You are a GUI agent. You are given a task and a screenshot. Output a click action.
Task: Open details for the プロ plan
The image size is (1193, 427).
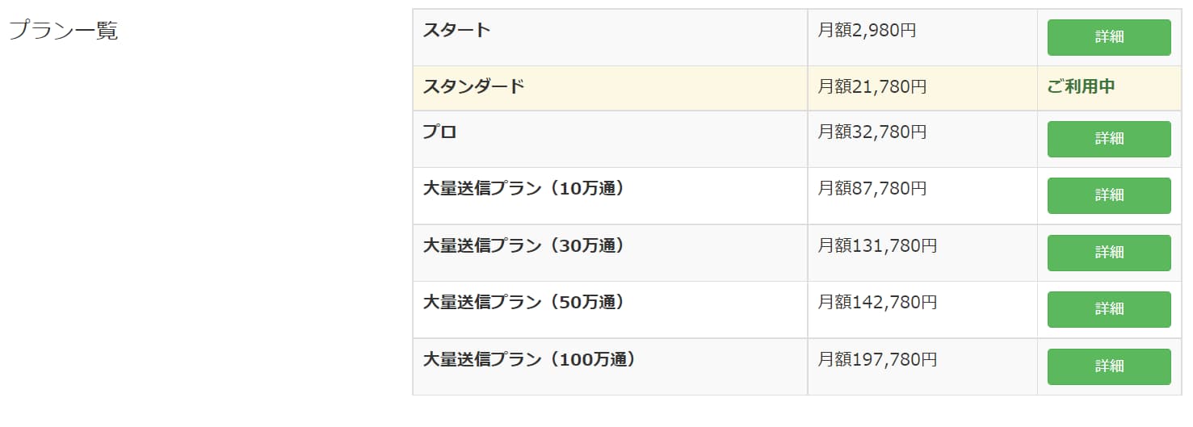(1109, 139)
